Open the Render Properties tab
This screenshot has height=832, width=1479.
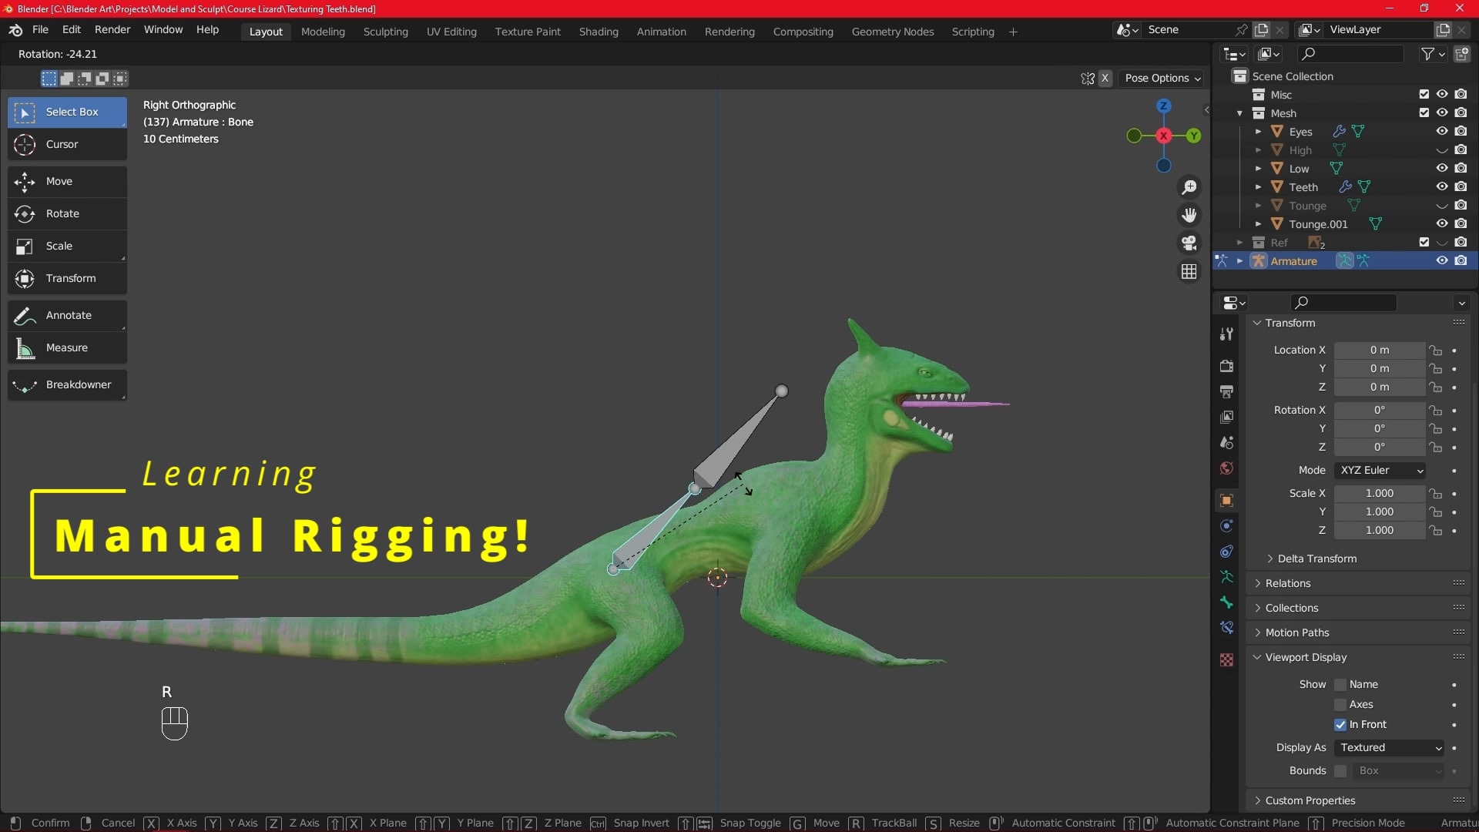1226,365
